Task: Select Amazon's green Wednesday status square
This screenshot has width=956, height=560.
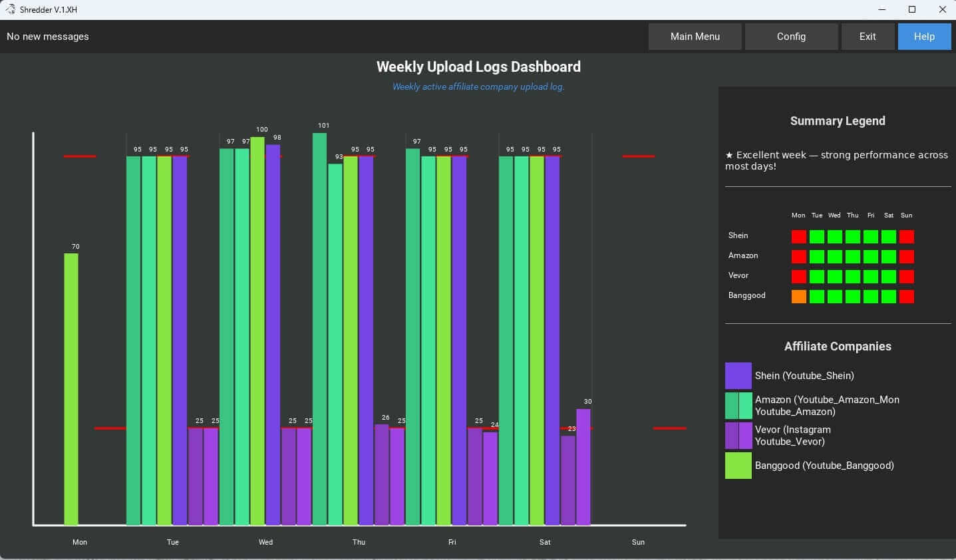Action: click(835, 257)
